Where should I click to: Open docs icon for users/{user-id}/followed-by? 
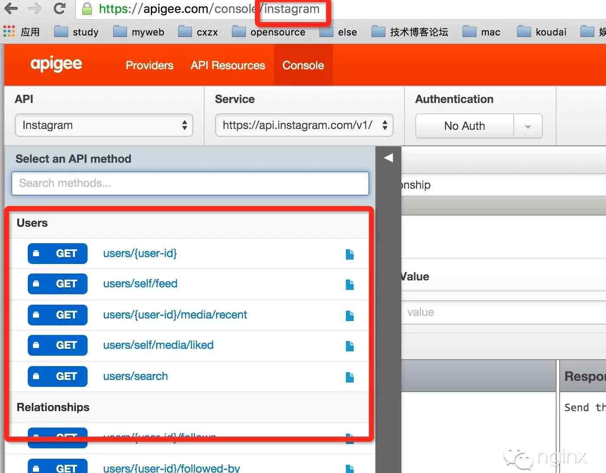coord(350,469)
